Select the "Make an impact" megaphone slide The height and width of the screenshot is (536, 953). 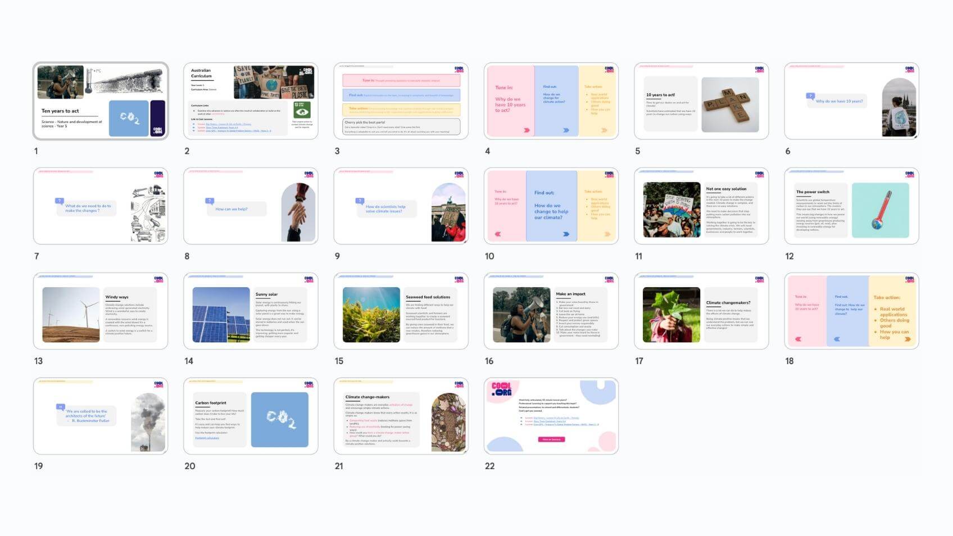pos(551,311)
